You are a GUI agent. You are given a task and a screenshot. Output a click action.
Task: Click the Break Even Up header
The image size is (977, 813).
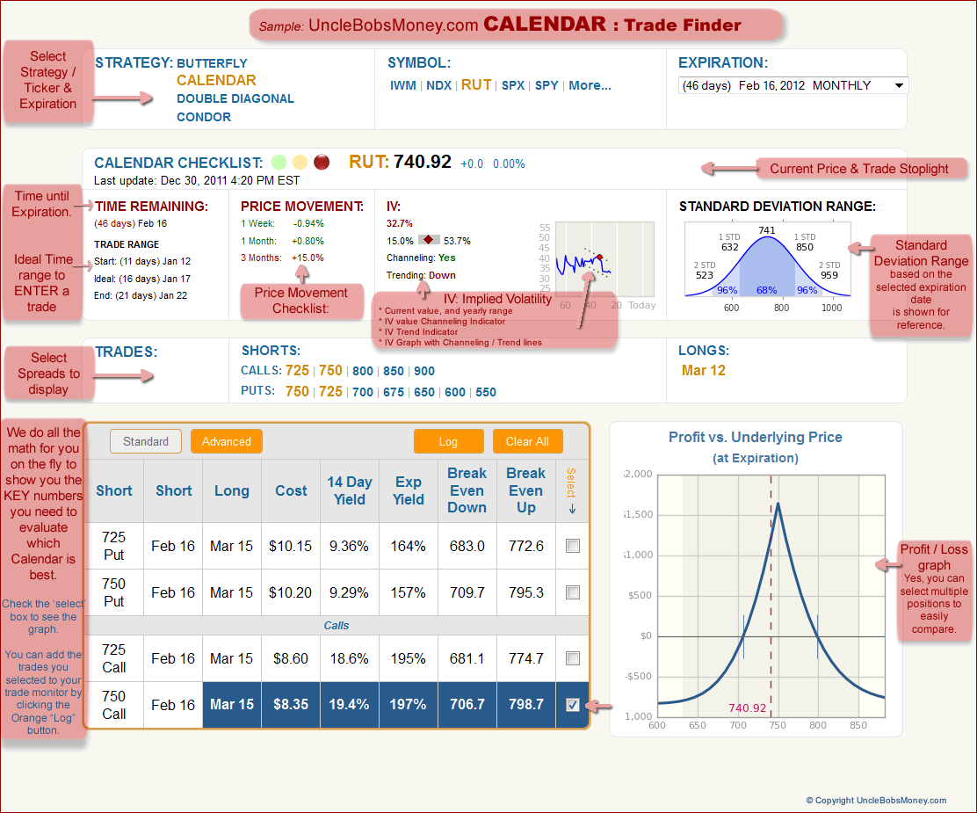pos(526,490)
